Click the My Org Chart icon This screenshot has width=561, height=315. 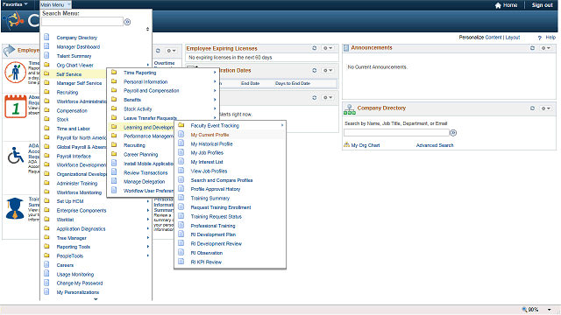346,145
